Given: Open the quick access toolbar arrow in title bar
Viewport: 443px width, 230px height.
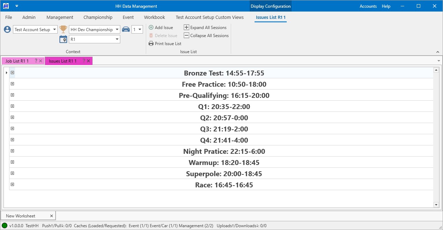Looking at the screenshot, I should tap(17, 6).
